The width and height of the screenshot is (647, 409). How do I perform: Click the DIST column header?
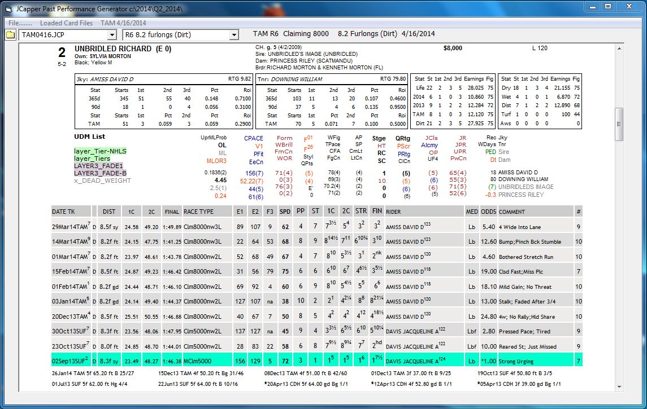pos(109,212)
